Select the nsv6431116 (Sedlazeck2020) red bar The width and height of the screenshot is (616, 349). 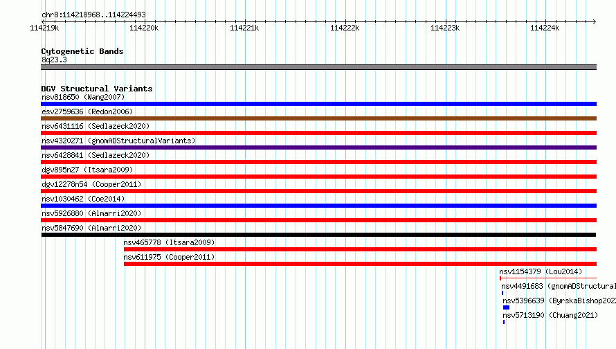coord(318,133)
